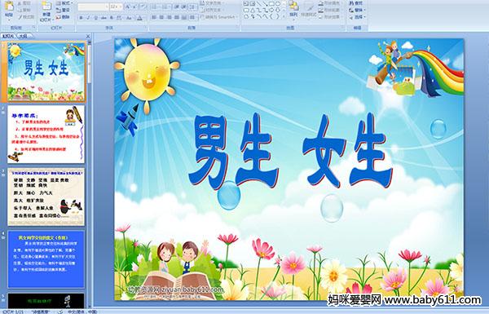489x314 pixels.
Task: Open the font name dropdown
Action: [x=107, y=7]
